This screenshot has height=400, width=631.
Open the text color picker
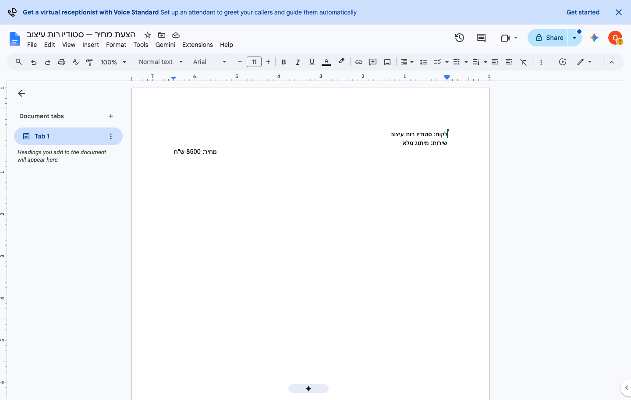click(x=326, y=62)
